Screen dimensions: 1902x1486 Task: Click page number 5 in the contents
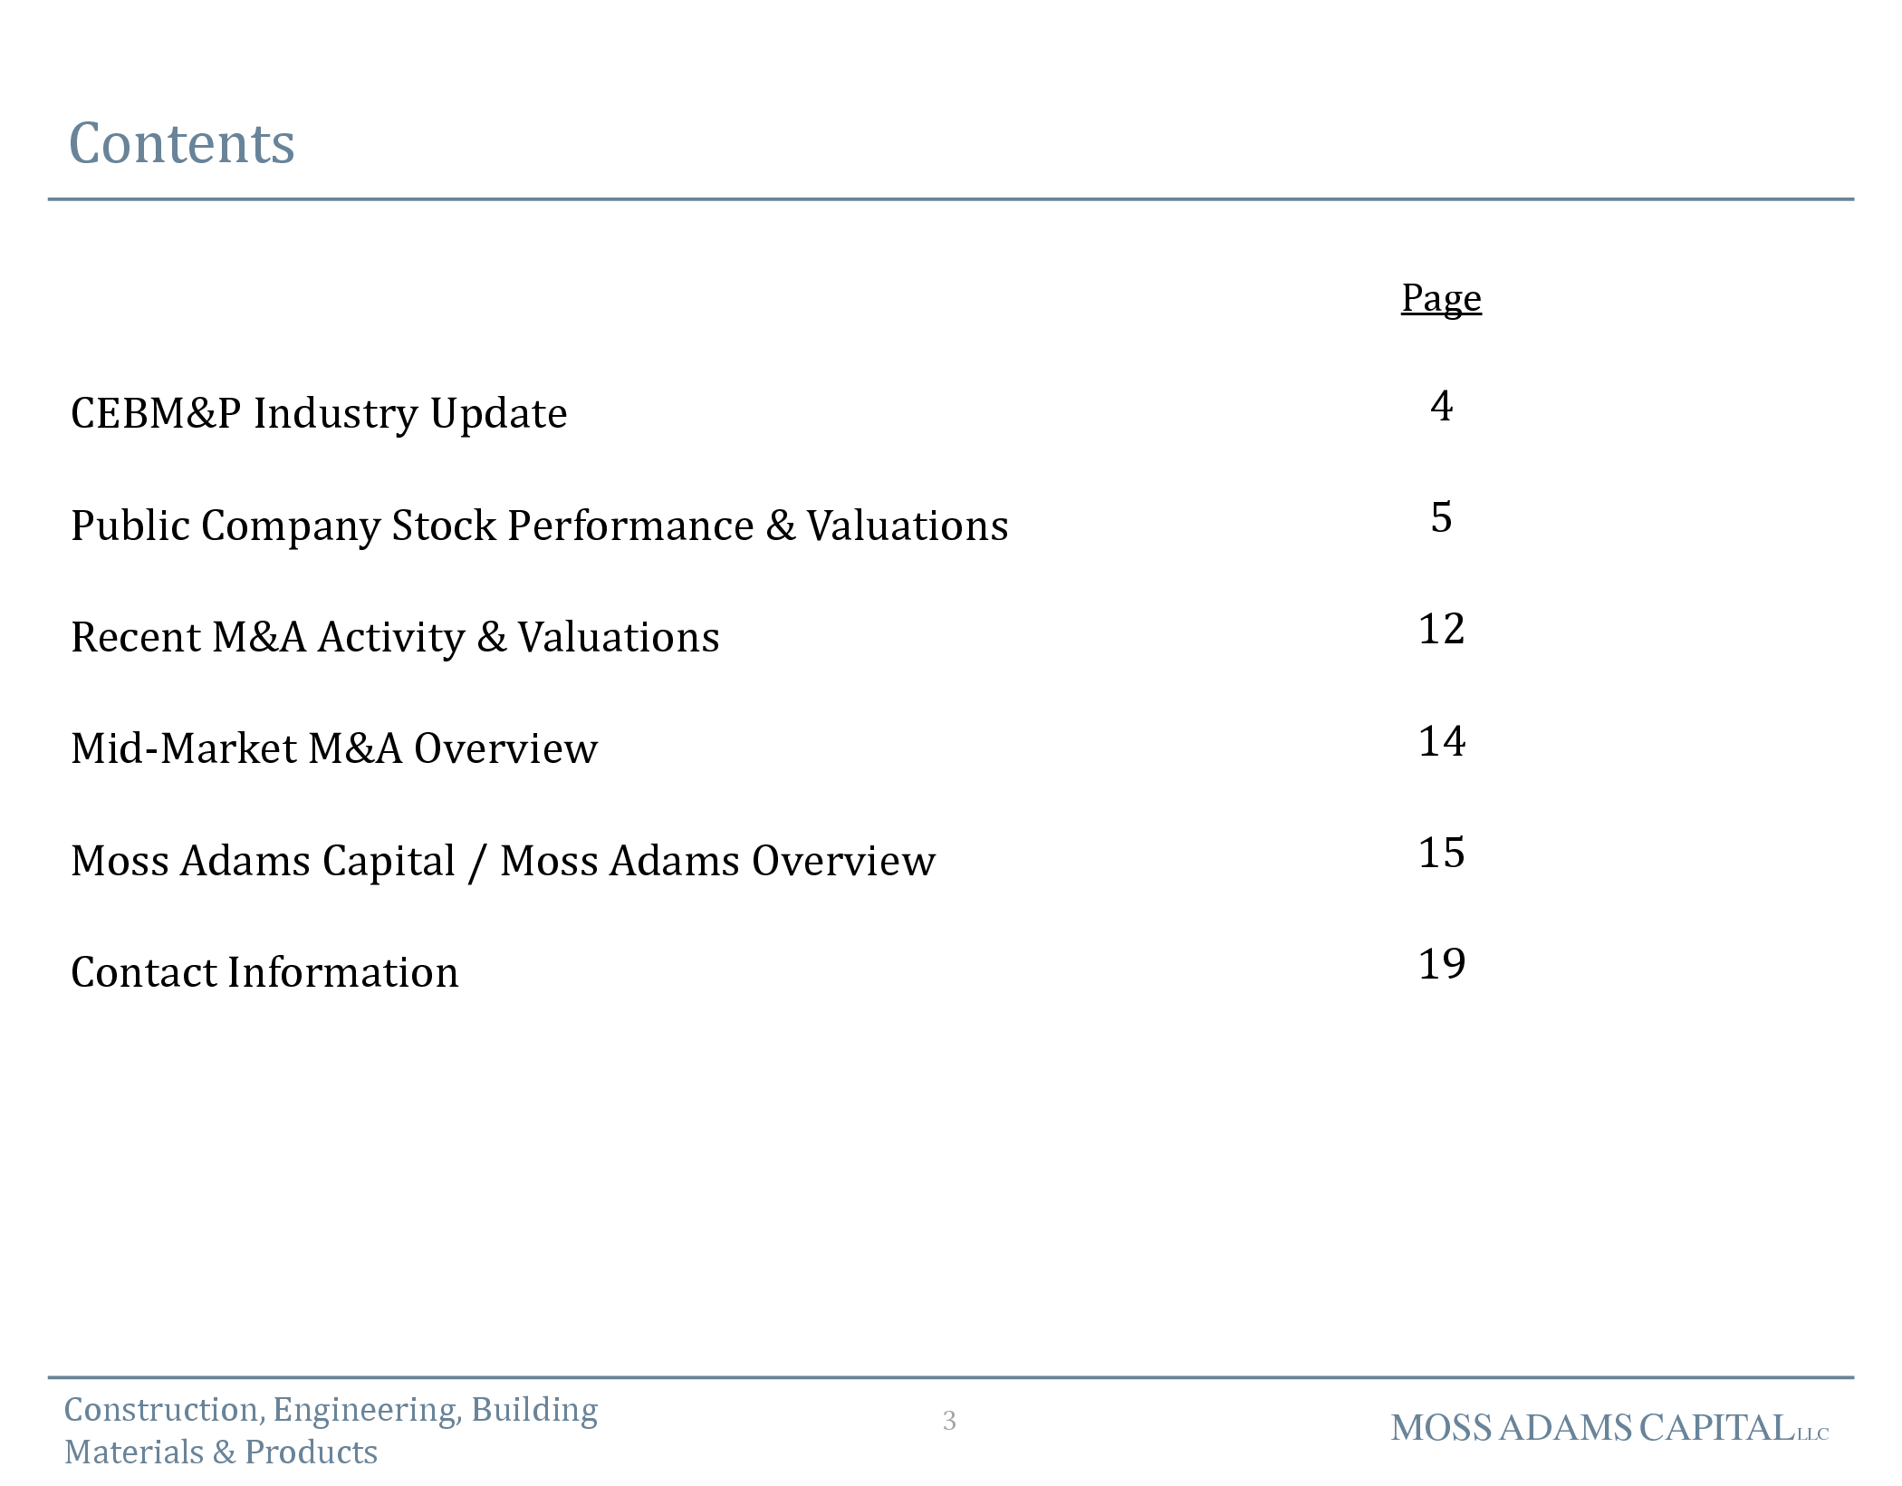tap(1441, 517)
